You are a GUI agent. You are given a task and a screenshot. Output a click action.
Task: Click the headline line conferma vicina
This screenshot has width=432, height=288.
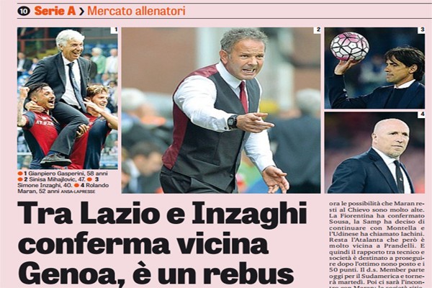(x=143, y=244)
